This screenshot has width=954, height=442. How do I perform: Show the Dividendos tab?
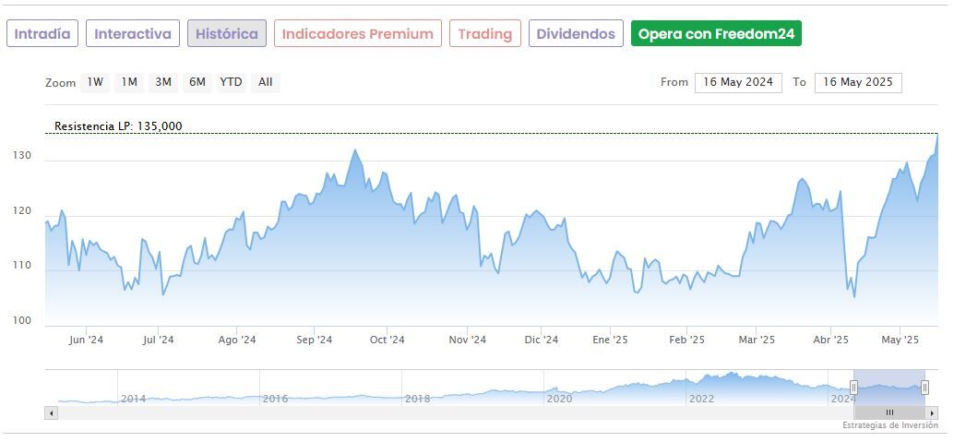tap(576, 34)
